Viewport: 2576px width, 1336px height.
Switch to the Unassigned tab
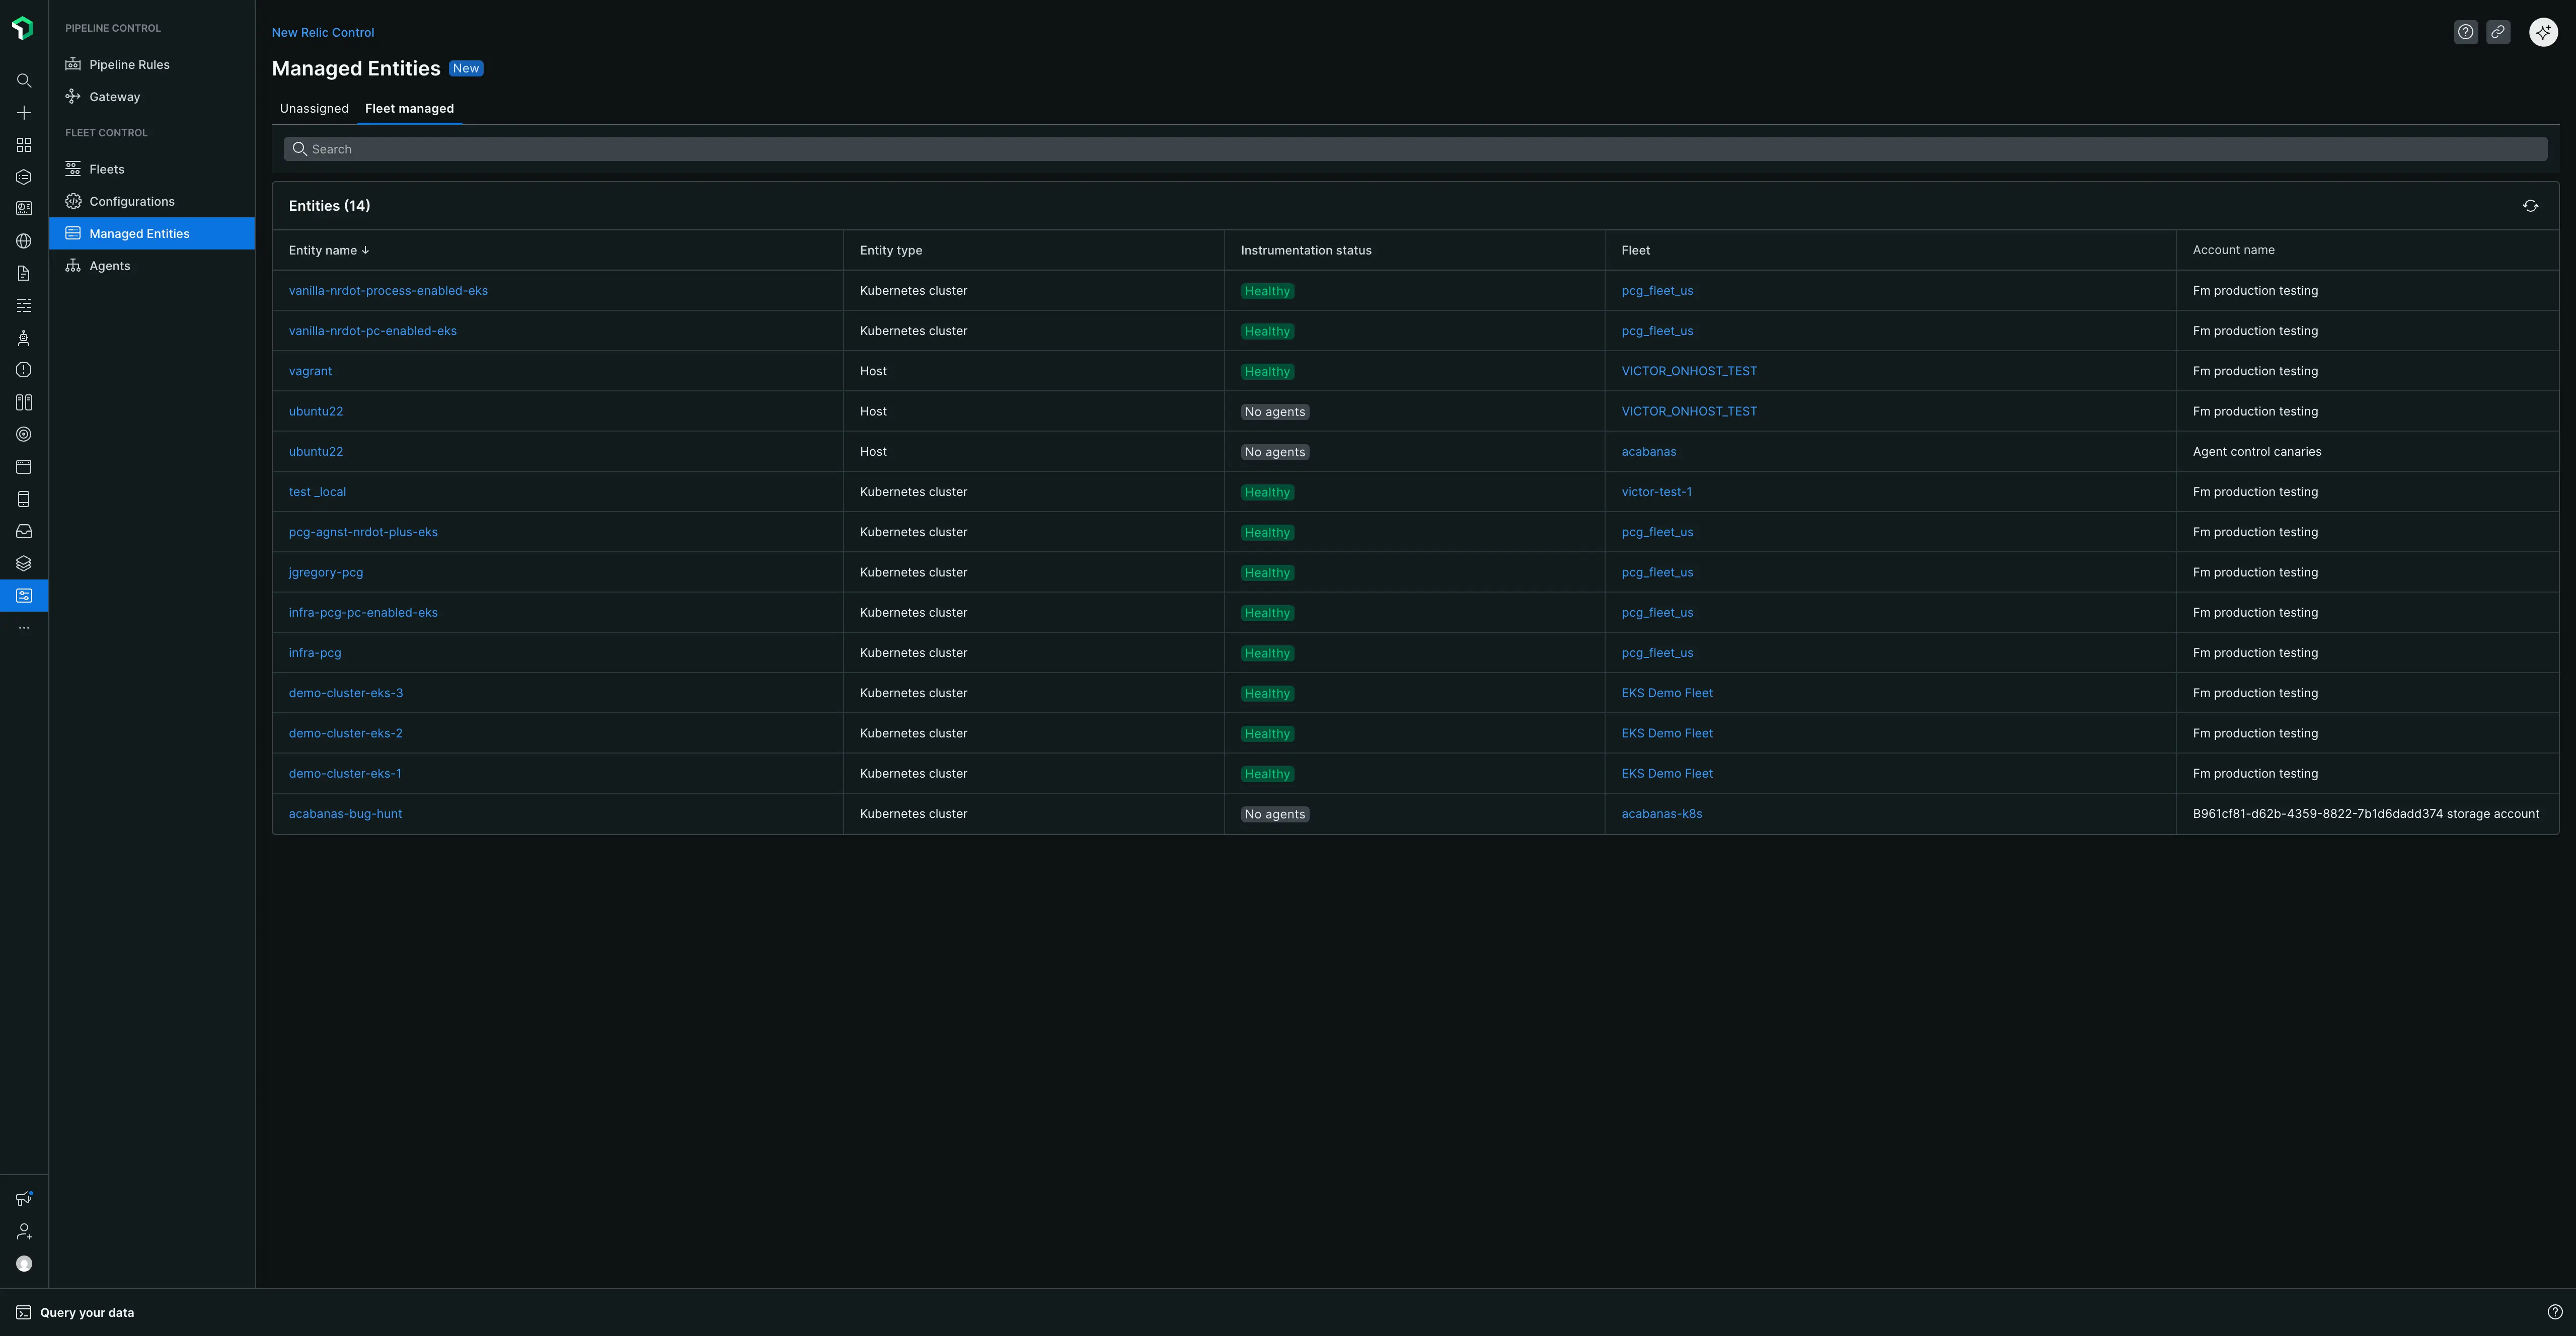314,108
